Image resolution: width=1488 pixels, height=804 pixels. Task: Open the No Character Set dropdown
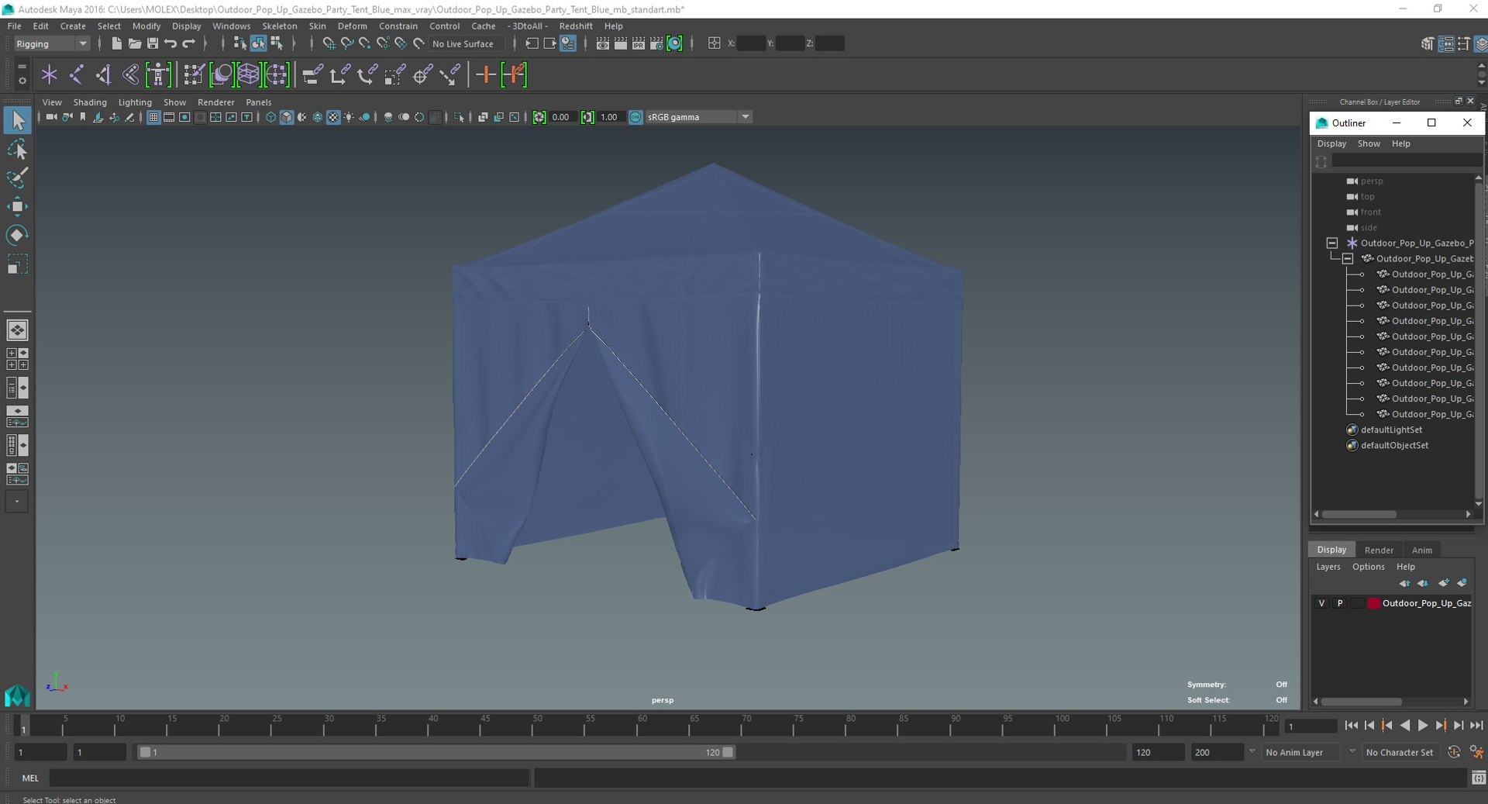[x=1400, y=752]
